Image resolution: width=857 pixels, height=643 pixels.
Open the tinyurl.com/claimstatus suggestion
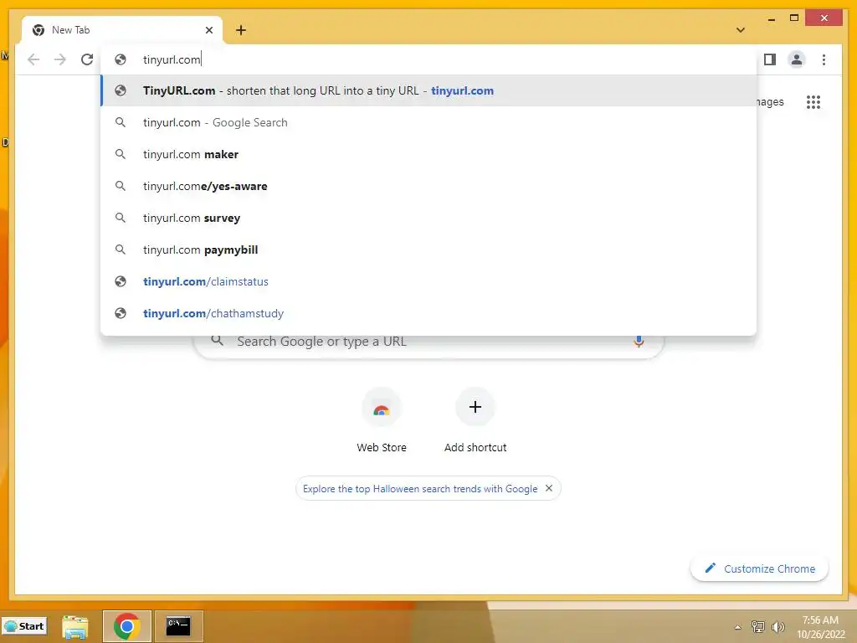428,281
